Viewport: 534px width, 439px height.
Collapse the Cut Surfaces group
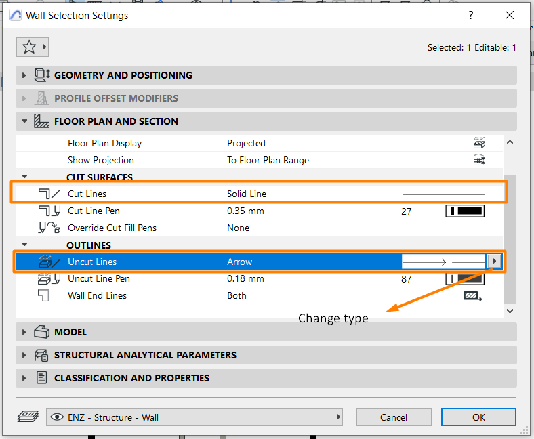pyautogui.click(x=24, y=176)
